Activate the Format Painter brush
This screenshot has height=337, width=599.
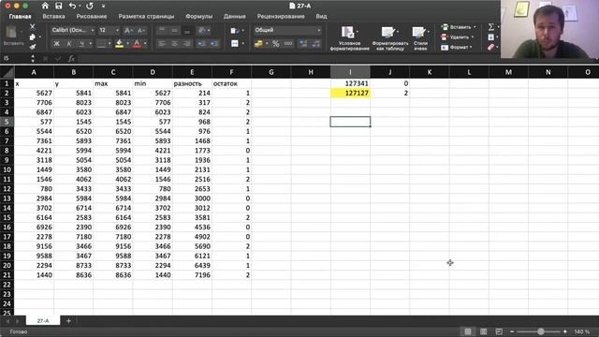[33, 47]
